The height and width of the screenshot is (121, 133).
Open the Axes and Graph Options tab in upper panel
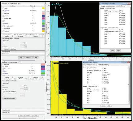11,4
